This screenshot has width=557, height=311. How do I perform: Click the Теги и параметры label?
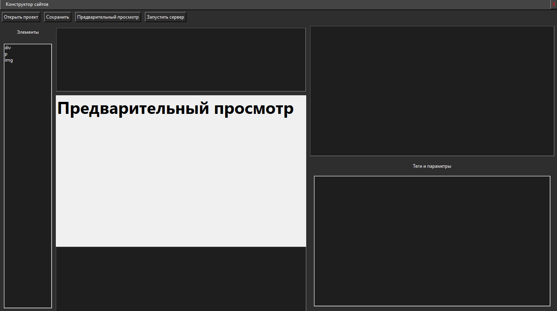tap(432, 166)
